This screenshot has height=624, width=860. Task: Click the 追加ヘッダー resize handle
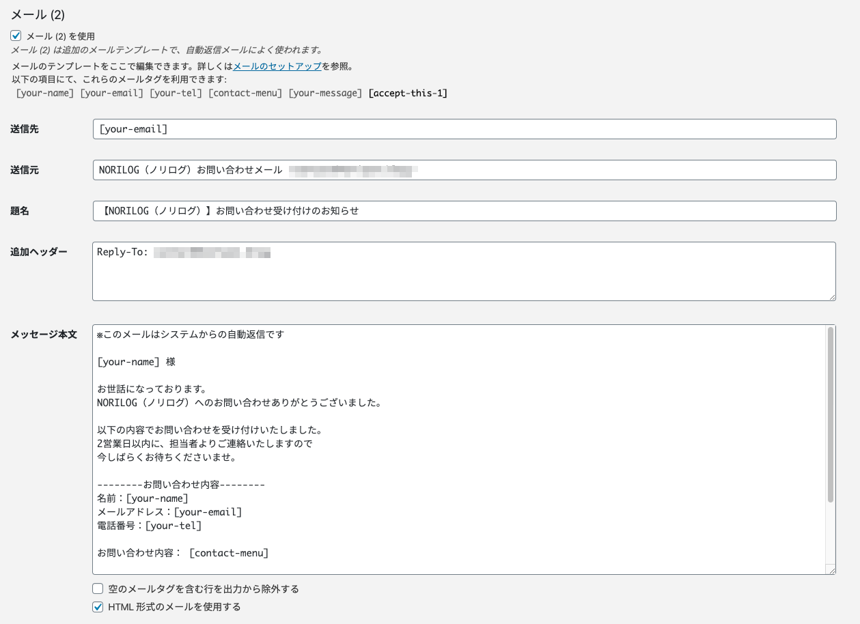[832, 296]
